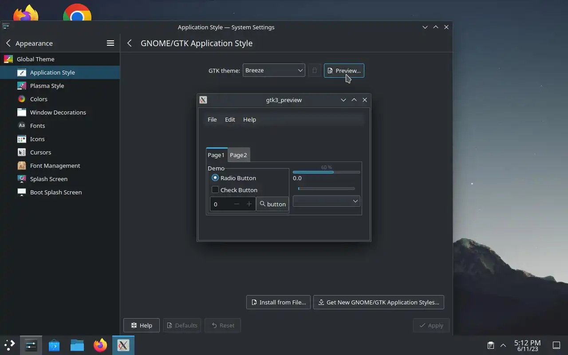Click the Defaults button

(182, 325)
